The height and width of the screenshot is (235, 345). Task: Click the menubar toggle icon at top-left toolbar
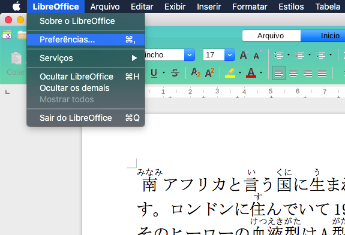7,35
